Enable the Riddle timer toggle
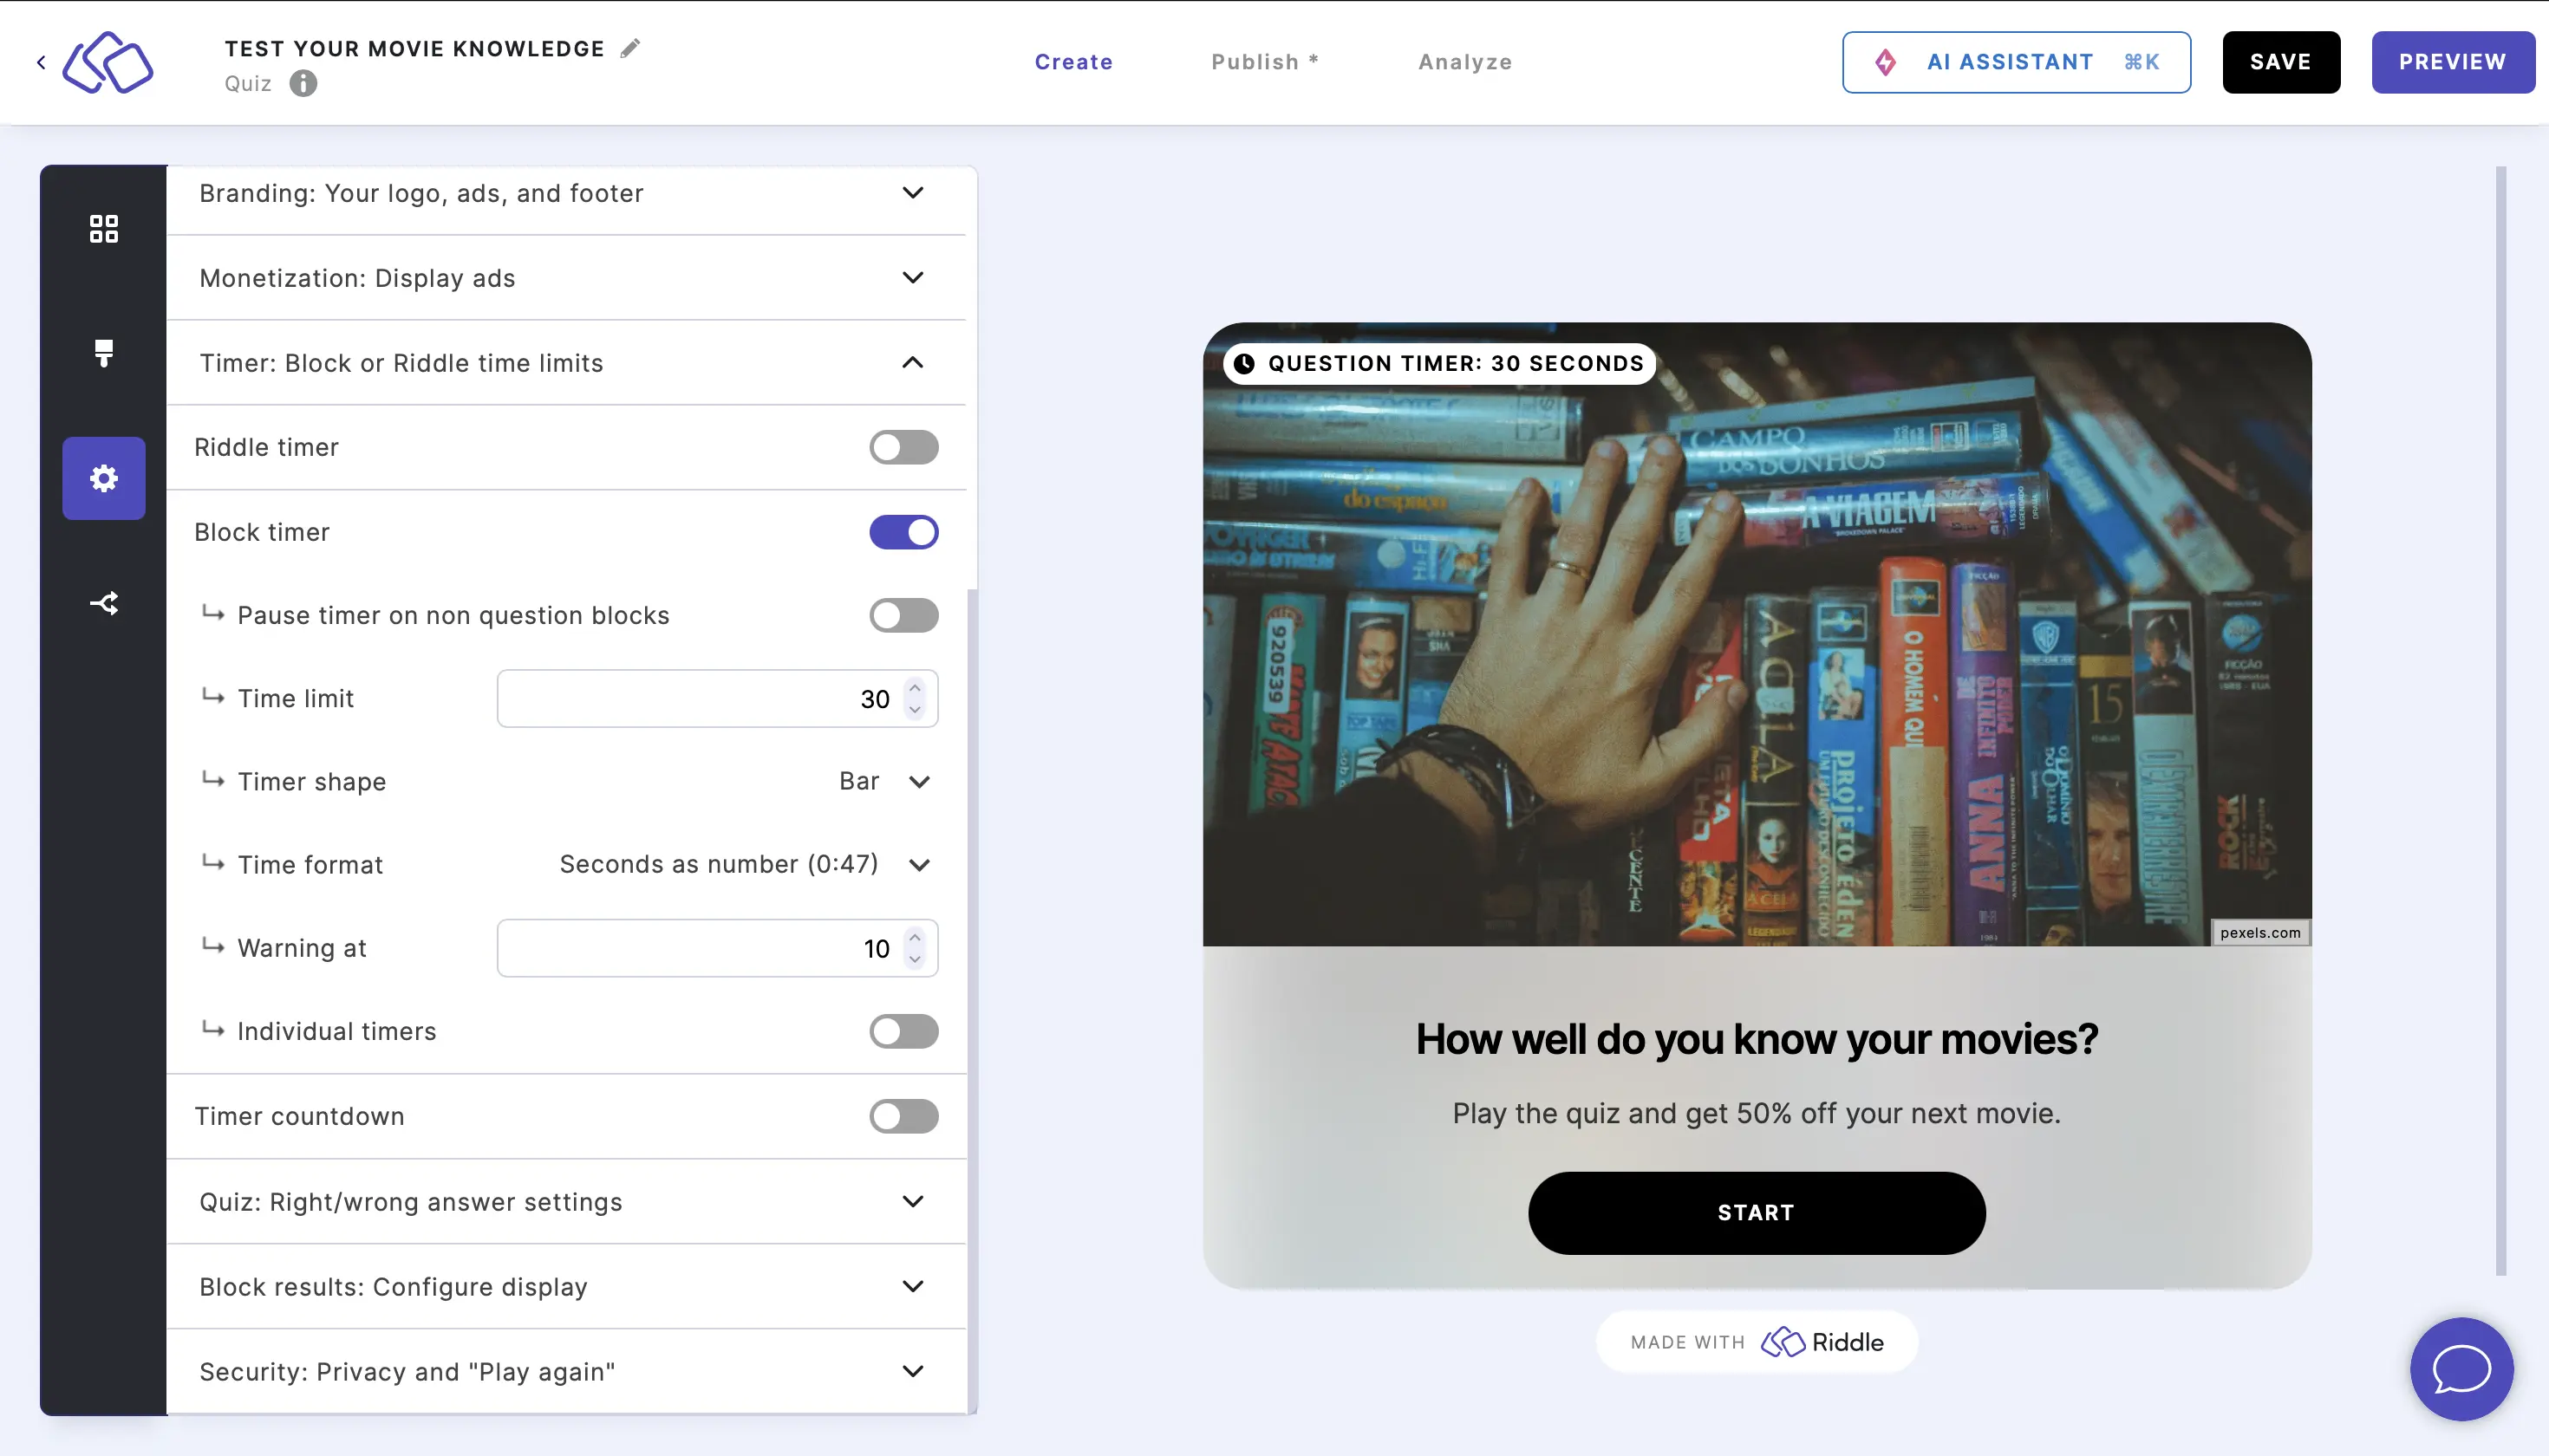 905,446
